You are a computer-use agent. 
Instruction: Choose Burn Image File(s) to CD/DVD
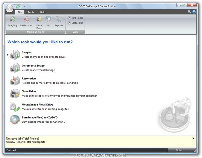[39, 117]
